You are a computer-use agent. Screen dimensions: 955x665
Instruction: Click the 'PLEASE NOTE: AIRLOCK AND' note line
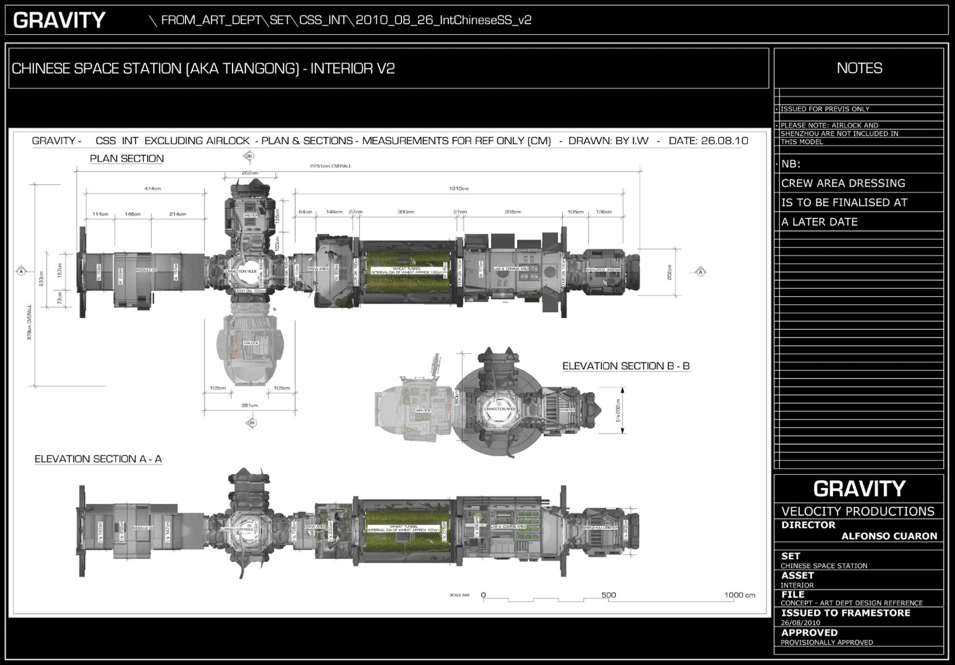coord(829,125)
